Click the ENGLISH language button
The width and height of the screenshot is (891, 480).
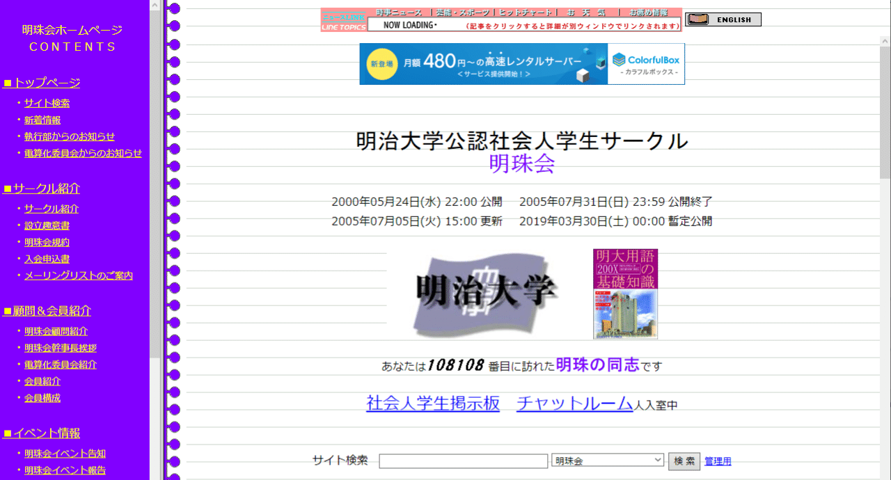coord(723,19)
